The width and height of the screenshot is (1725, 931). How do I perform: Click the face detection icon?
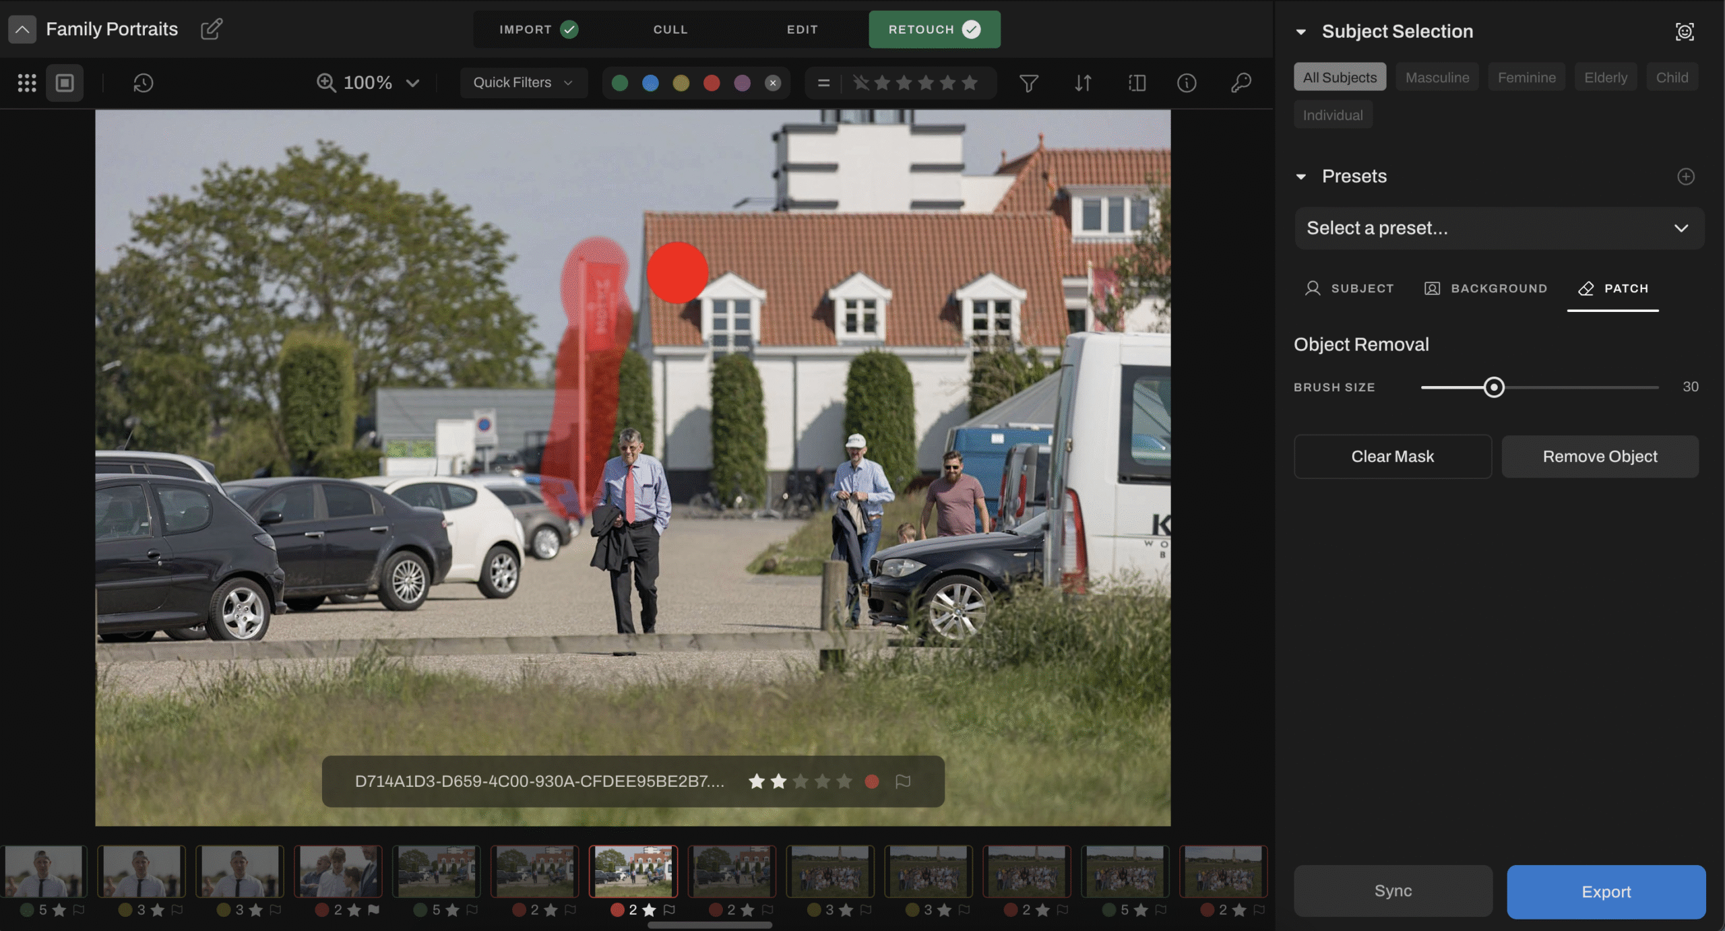pos(1685,32)
